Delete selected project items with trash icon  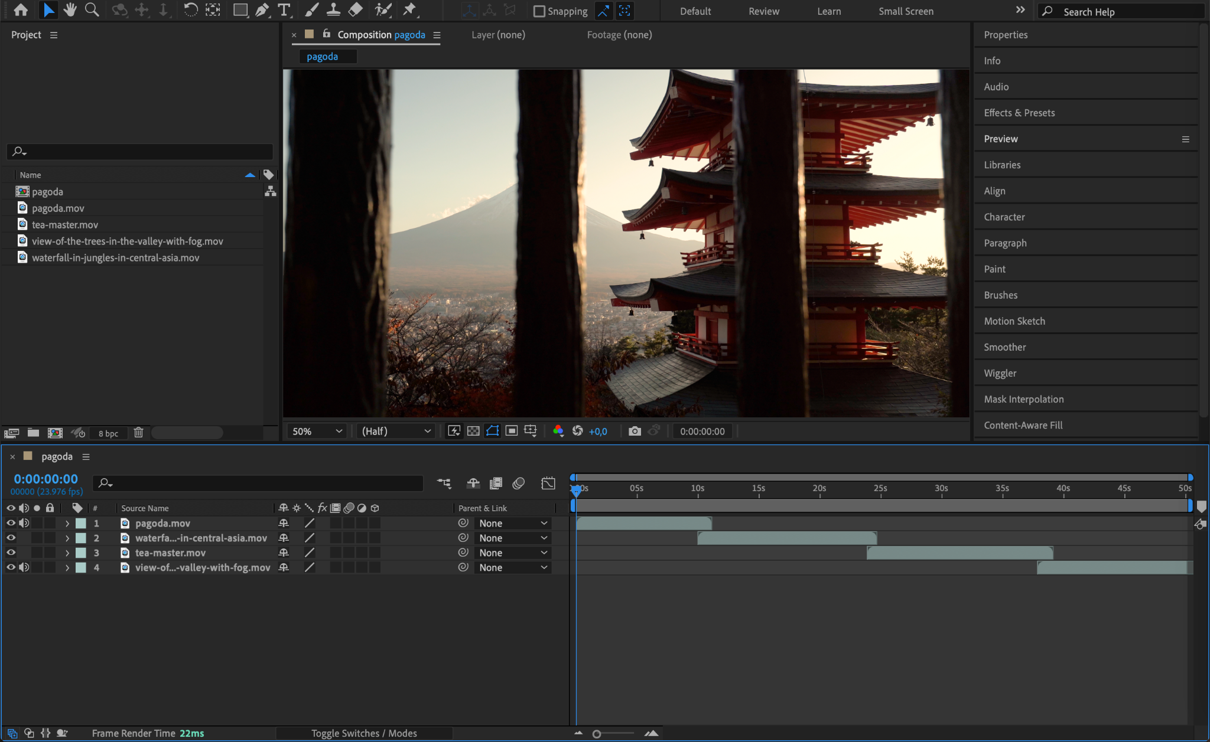138,433
